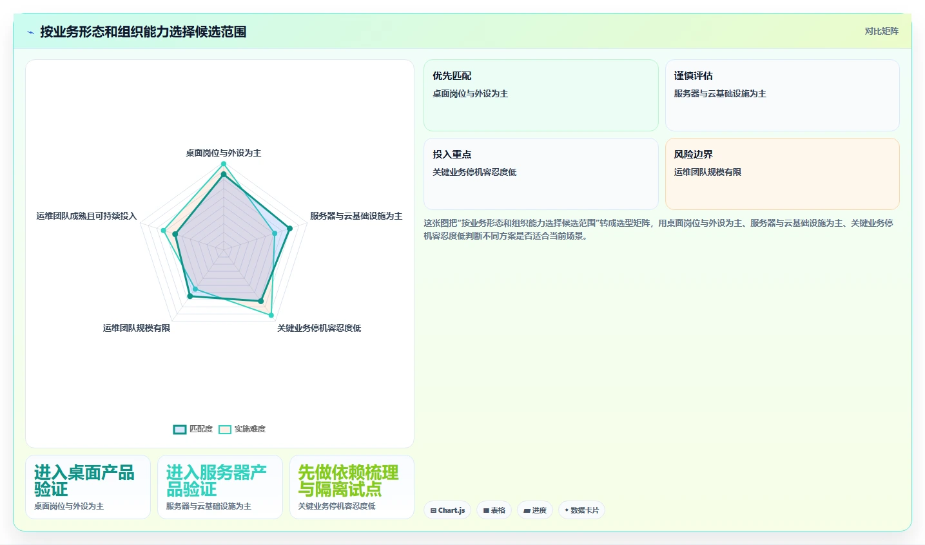Click 服务器与云基础设施为主 under 谨慎评估
This screenshot has width=925, height=545.
pyautogui.click(x=720, y=93)
